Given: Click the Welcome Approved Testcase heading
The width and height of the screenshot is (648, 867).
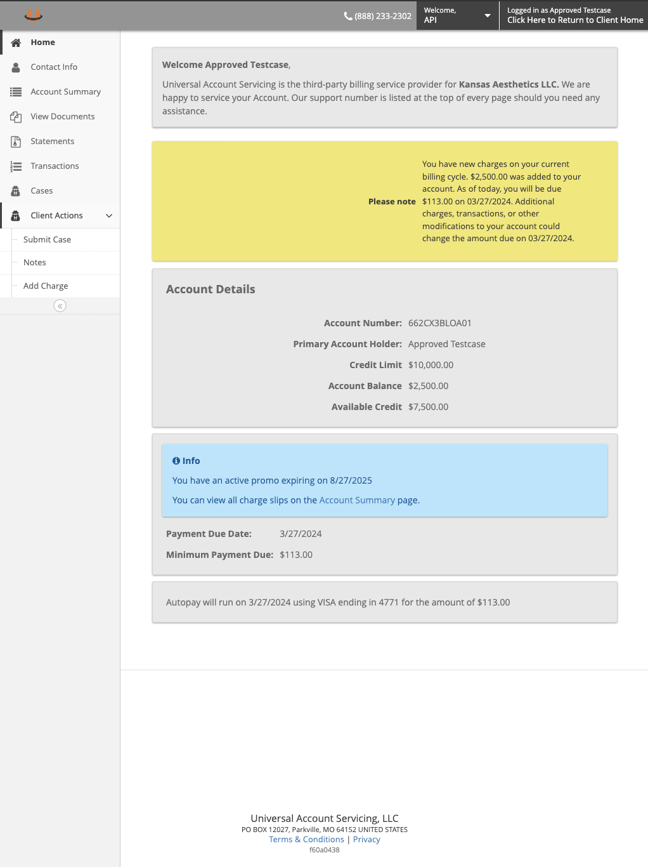Looking at the screenshot, I should click(226, 65).
